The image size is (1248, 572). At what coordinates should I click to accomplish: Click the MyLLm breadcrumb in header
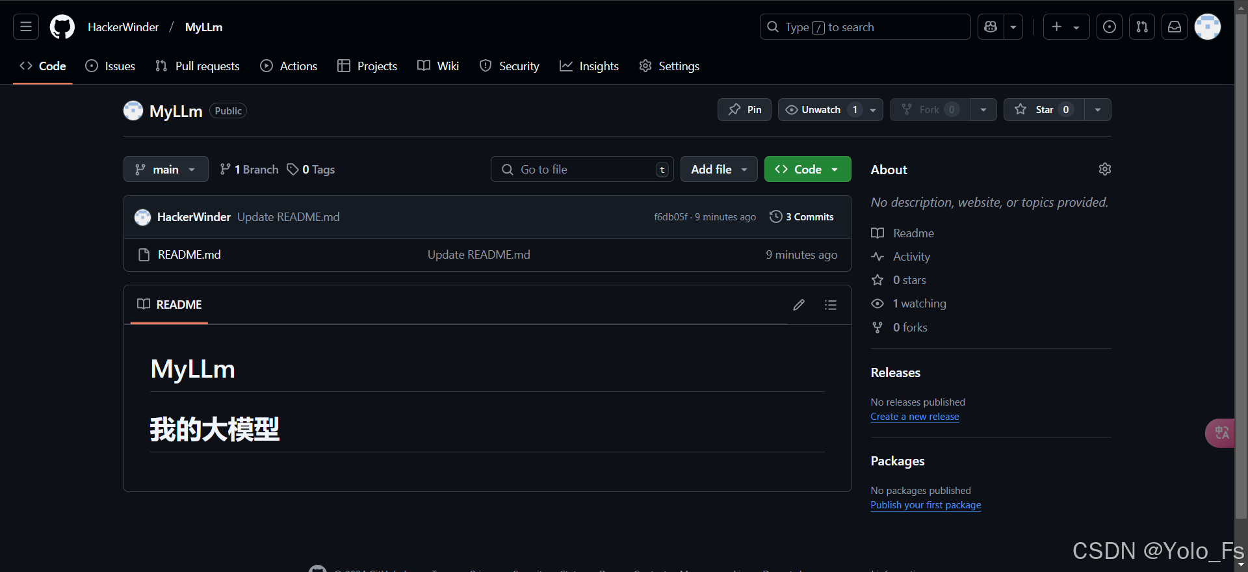pyautogui.click(x=203, y=27)
